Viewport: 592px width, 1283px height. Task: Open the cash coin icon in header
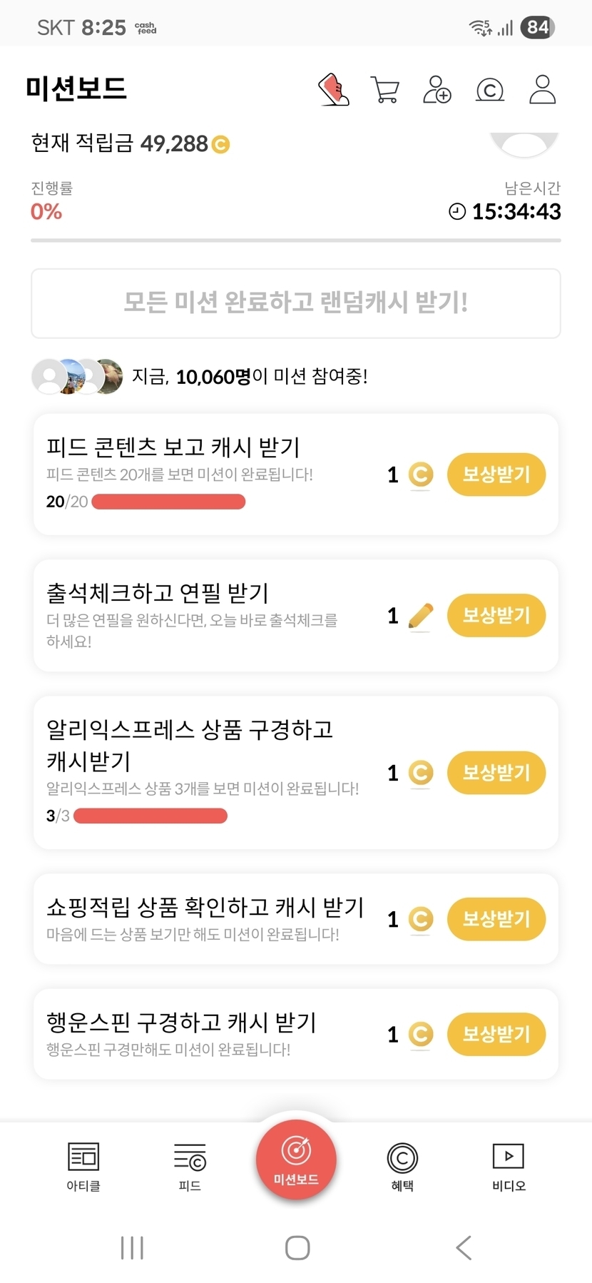coord(489,91)
